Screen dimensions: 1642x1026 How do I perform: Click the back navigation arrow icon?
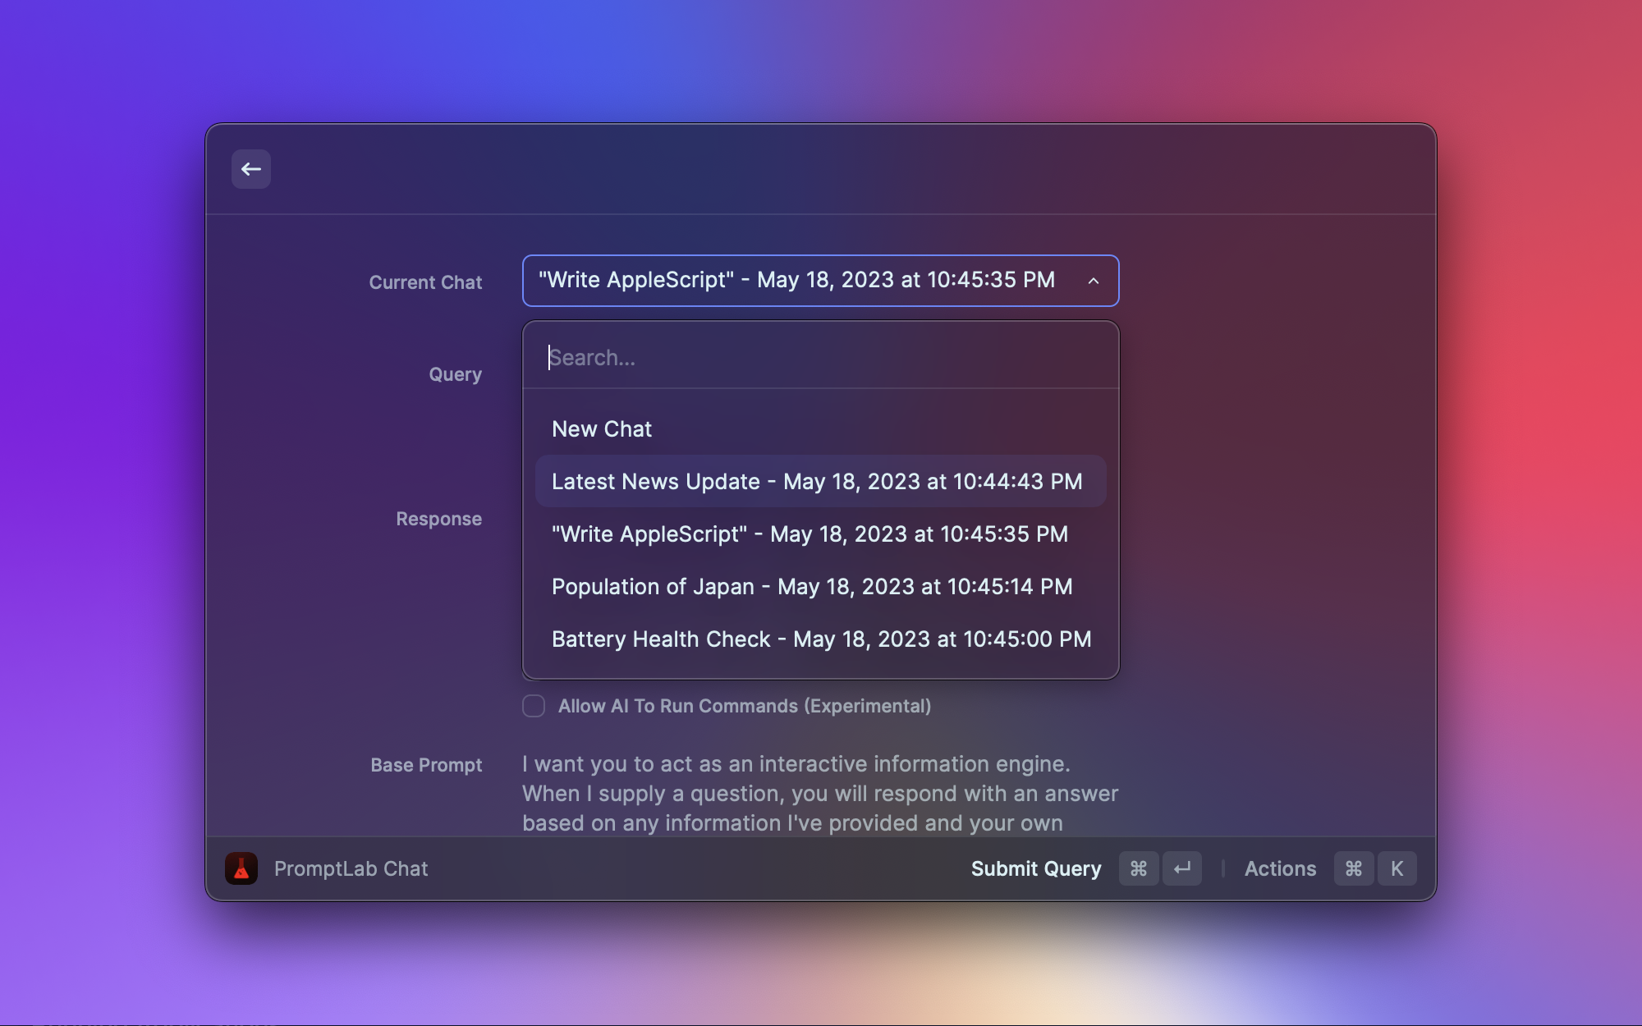(x=250, y=167)
